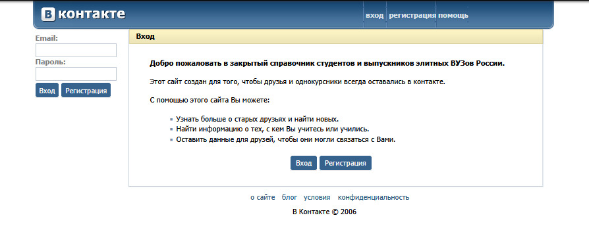This screenshot has height=251, width=589.
Task: Click the Пароль label in the sidebar
Action: coord(50,62)
